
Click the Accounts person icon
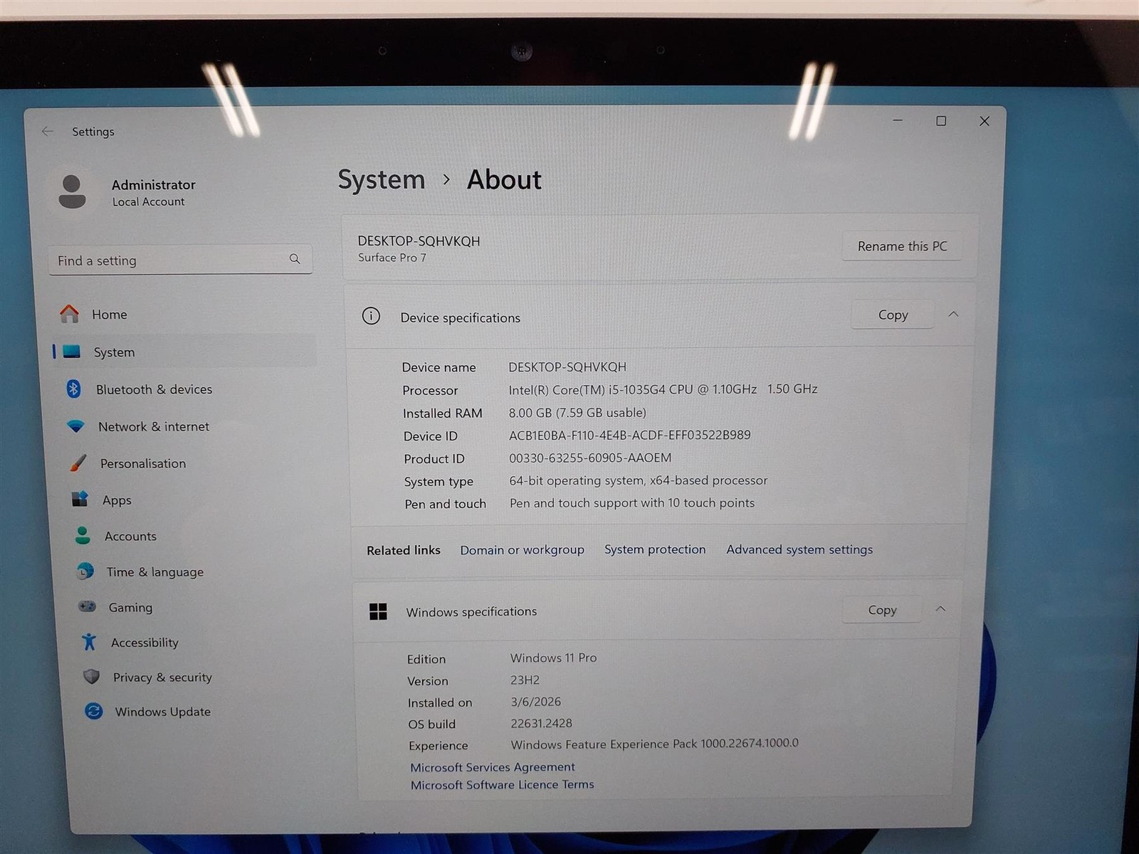pyautogui.click(x=83, y=535)
